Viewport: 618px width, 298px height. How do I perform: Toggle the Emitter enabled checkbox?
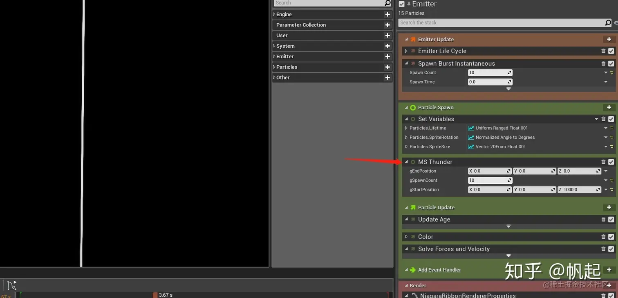point(401,4)
